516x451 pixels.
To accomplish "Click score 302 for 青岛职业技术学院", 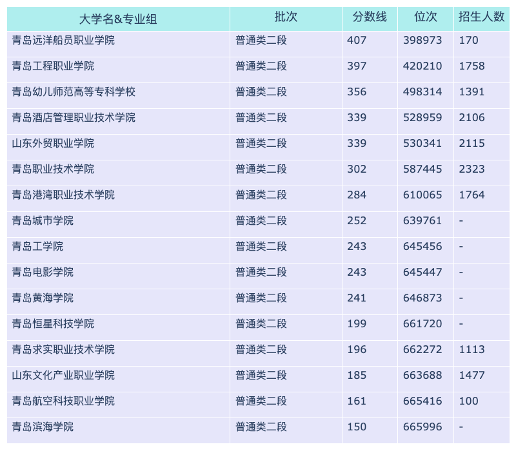I will tap(357, 169).
